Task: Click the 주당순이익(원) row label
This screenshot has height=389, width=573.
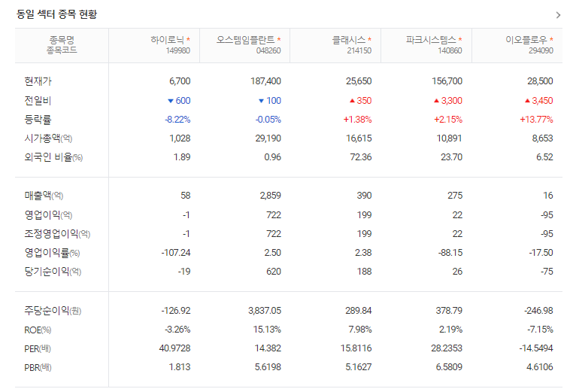Action: click(53, 311)
